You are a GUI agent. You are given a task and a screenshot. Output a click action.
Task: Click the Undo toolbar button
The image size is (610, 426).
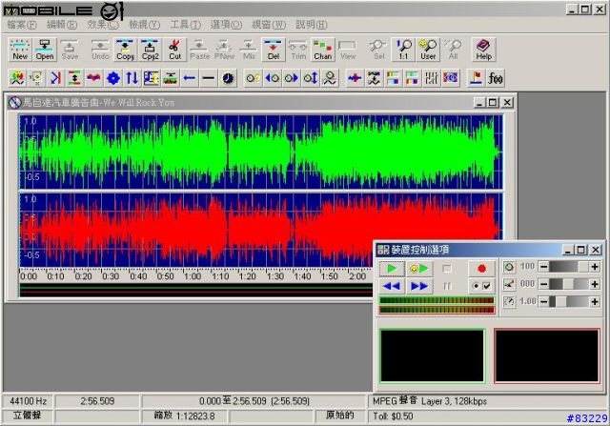click(100, 50)
